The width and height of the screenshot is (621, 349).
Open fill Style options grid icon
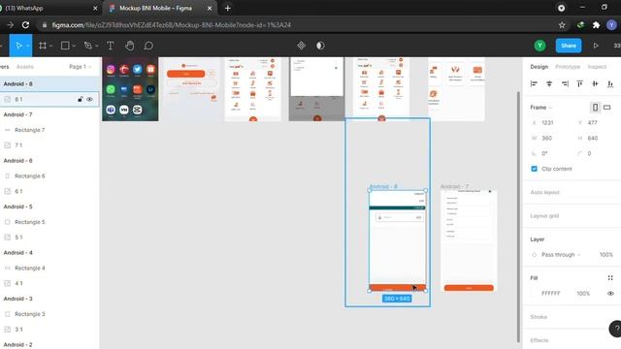pyautogui.click(x=610, y=278)
